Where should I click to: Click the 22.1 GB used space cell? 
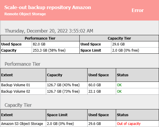(95, 92)
